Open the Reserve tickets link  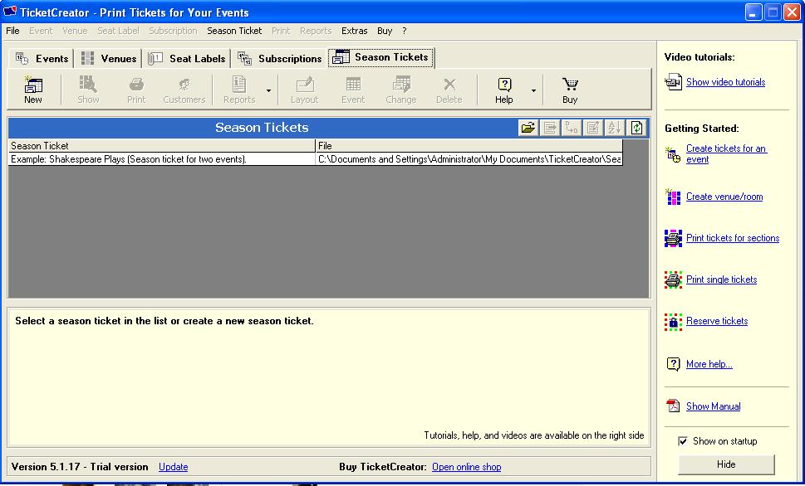(x=717, y=321)
